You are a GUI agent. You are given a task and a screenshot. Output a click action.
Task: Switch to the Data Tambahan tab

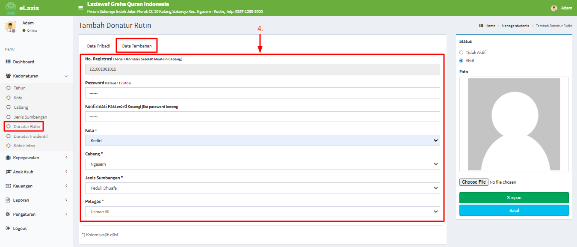tap(137, 46)
